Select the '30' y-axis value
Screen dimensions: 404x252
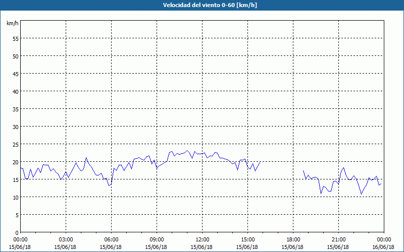[16, 127]
